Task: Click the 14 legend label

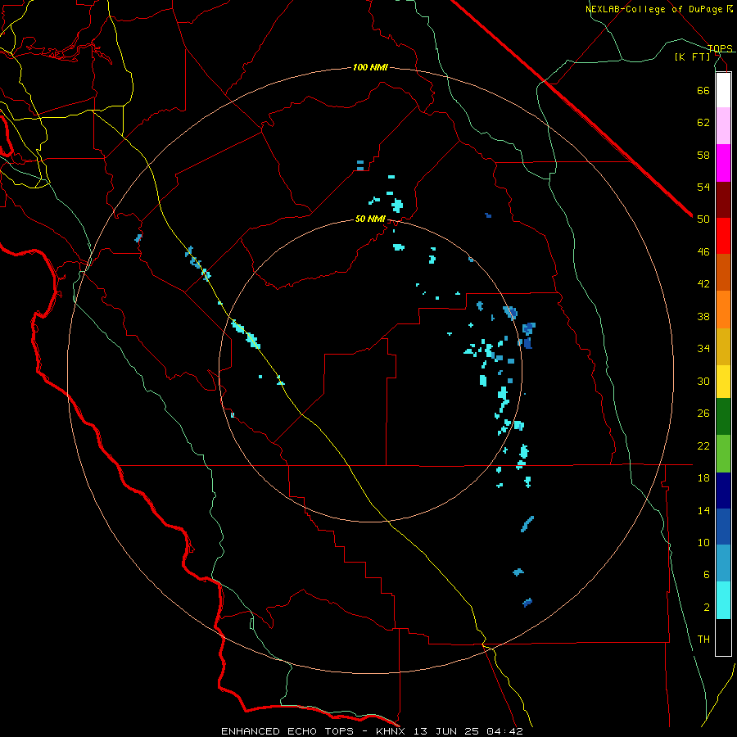Action: 703,510
